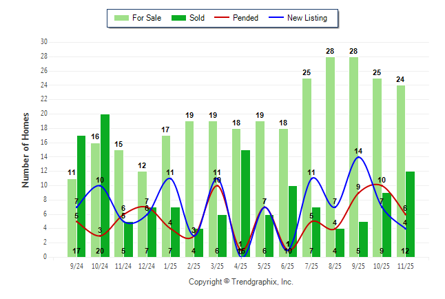The height and width of the screenshot is (299, 445).
Task: Select the 7/25 For Sale bar showing 25
Action: point(307,167)
